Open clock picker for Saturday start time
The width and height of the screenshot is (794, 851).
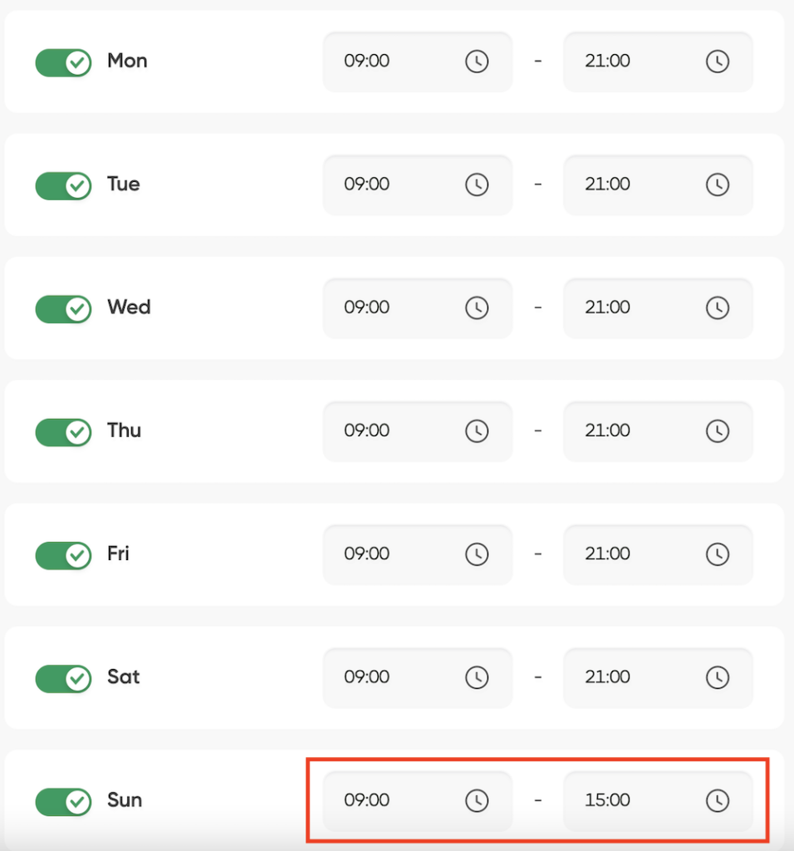[477, 676]
